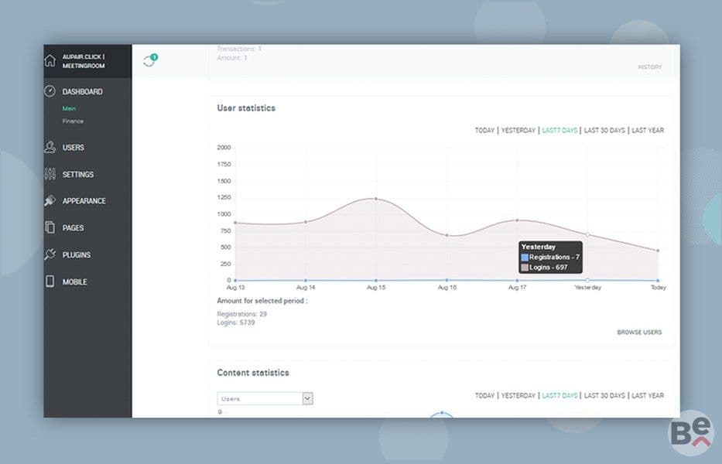Show Today in User statistics
Screen dimensions: 722x464
coord(484,131)
